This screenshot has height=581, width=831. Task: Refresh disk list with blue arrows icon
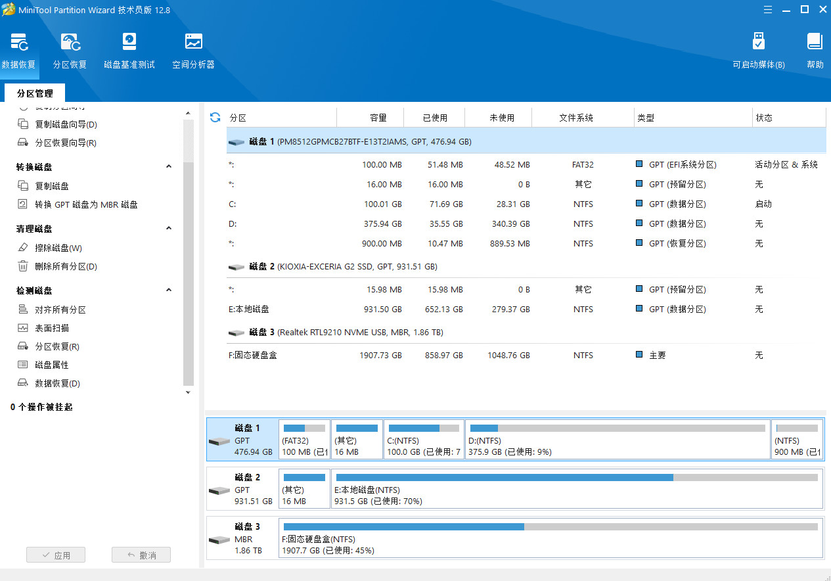215,118
